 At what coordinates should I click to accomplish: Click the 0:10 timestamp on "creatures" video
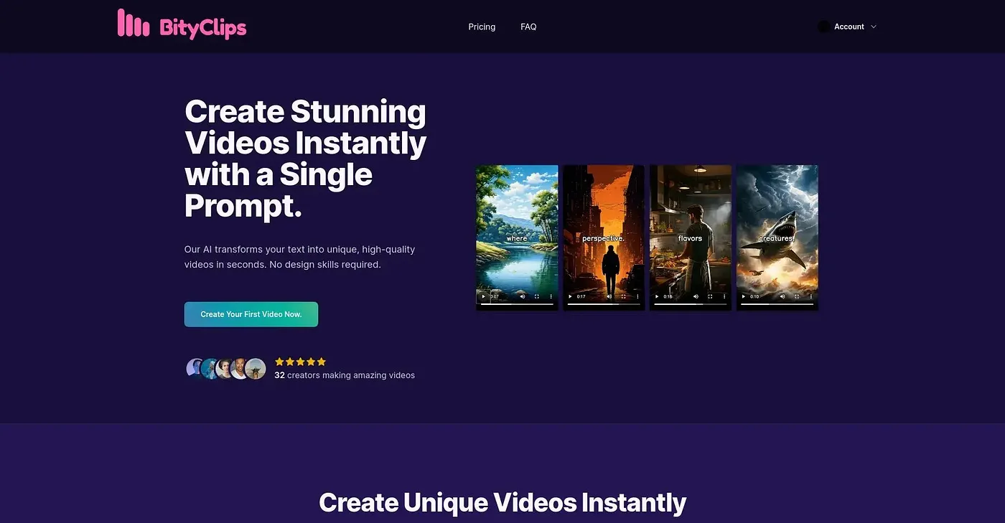click(755, 296)
